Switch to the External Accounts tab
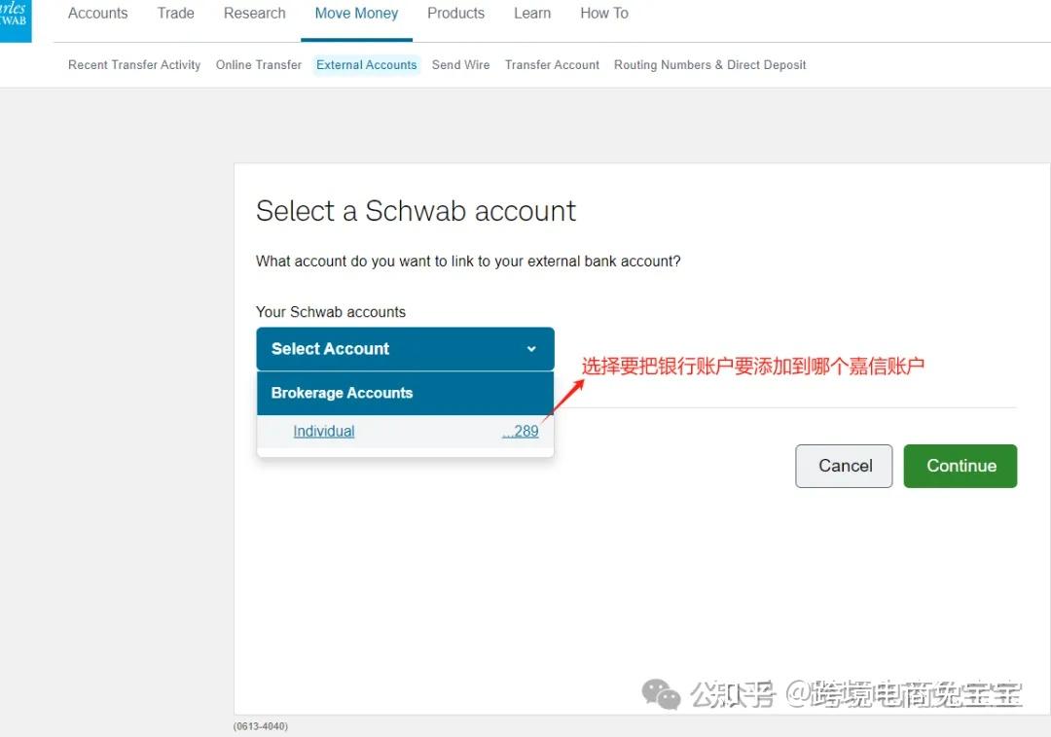The image size is (1051, 737). pyautogui.click(x=366, y=64)
